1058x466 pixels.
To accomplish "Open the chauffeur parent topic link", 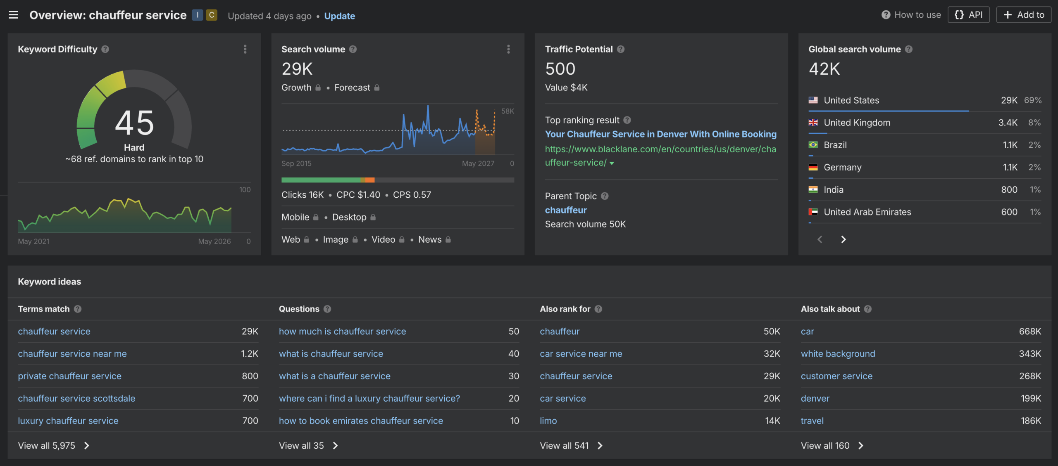I will click(x=566, y=210).
